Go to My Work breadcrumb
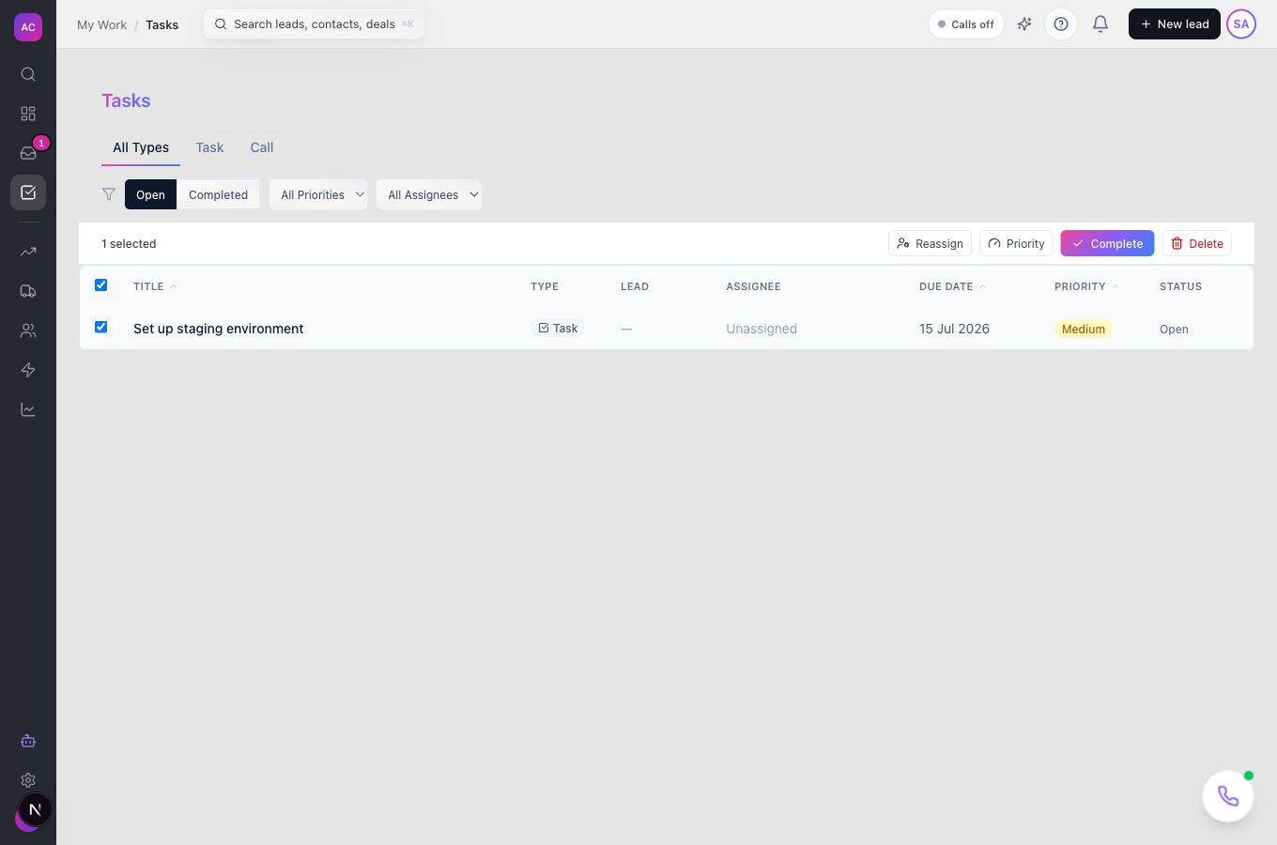The image size is (1277, 845). point(101,24)
